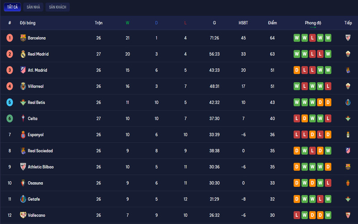Click Barcelona's first green W form badge
This screenshot has width=358, height=224.
[297, 38]
